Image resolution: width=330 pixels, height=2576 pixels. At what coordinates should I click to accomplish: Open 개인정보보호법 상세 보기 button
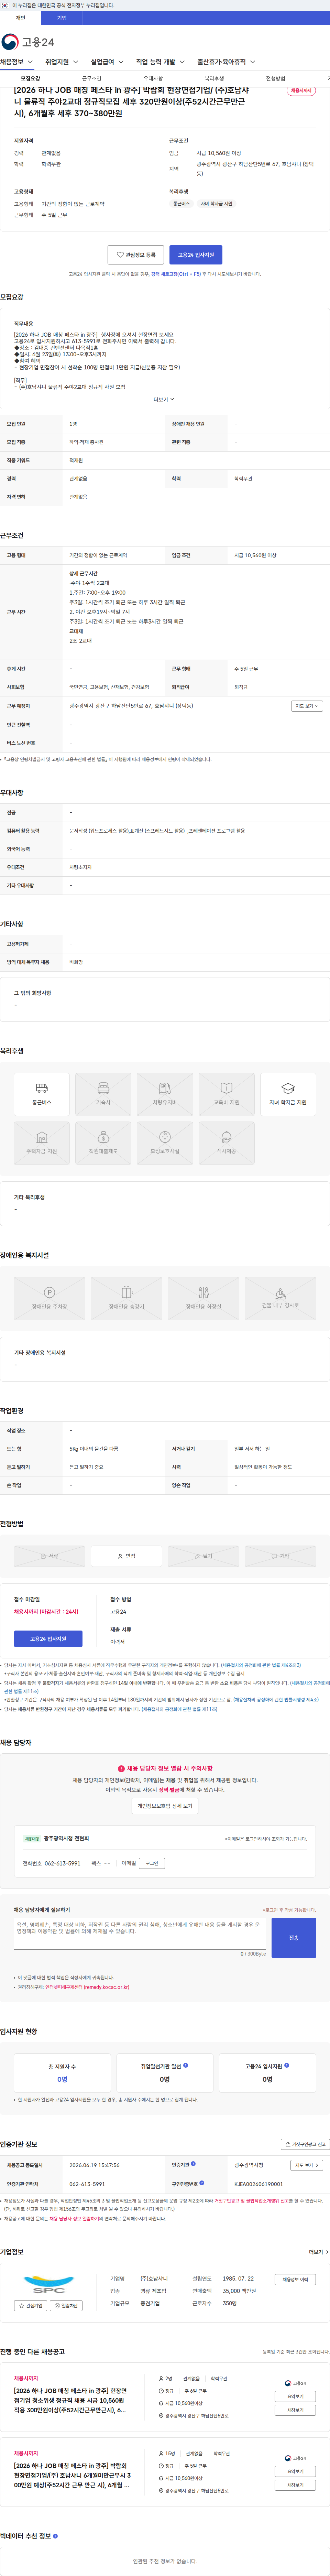(165, 1806)
